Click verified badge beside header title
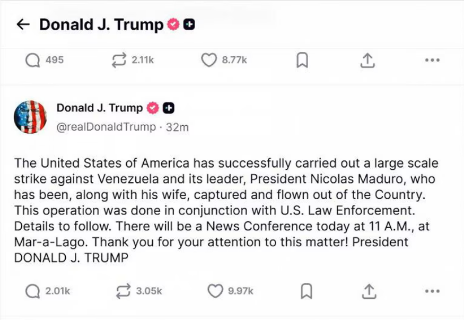 pyautogui.click(x=173, y=24)
